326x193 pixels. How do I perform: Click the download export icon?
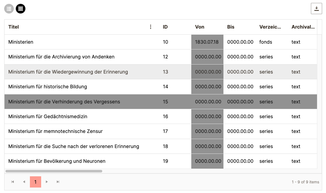316,9
